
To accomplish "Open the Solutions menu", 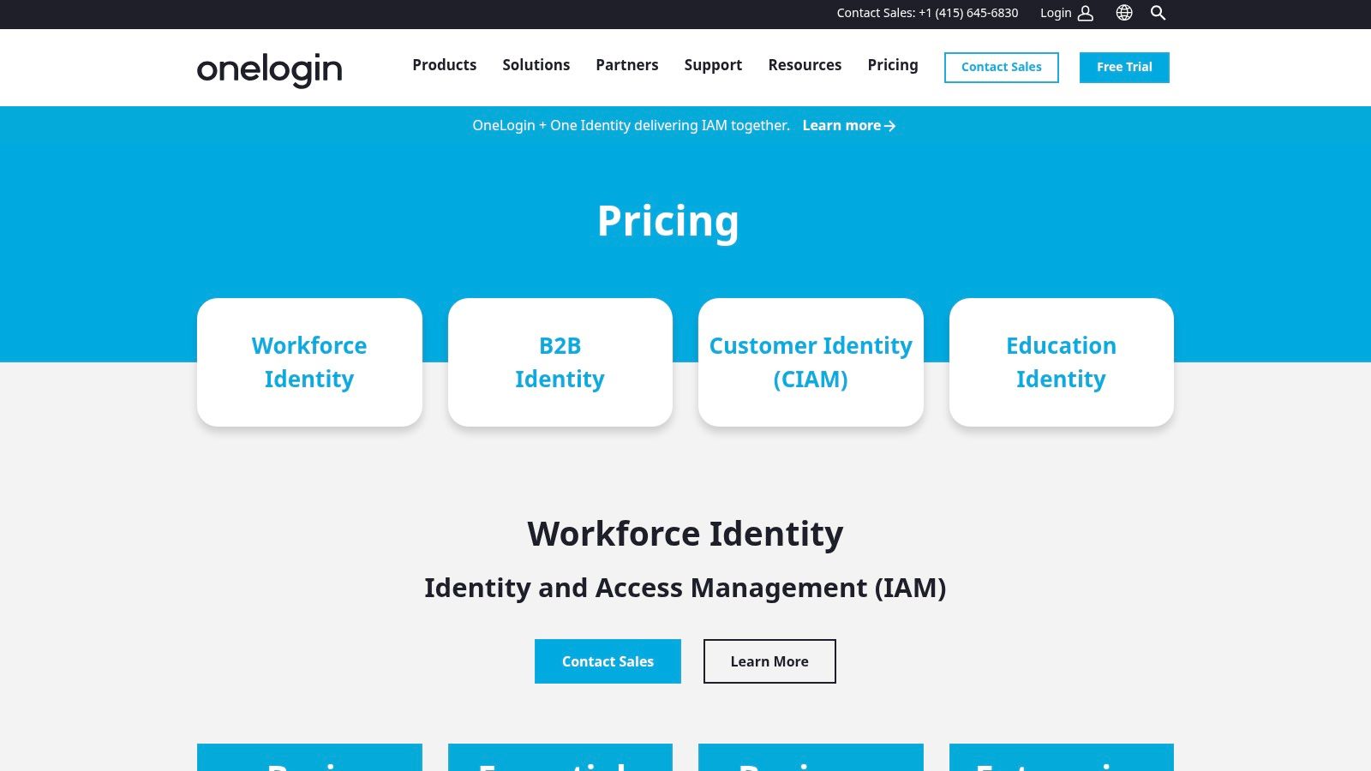I will point(536,65).
